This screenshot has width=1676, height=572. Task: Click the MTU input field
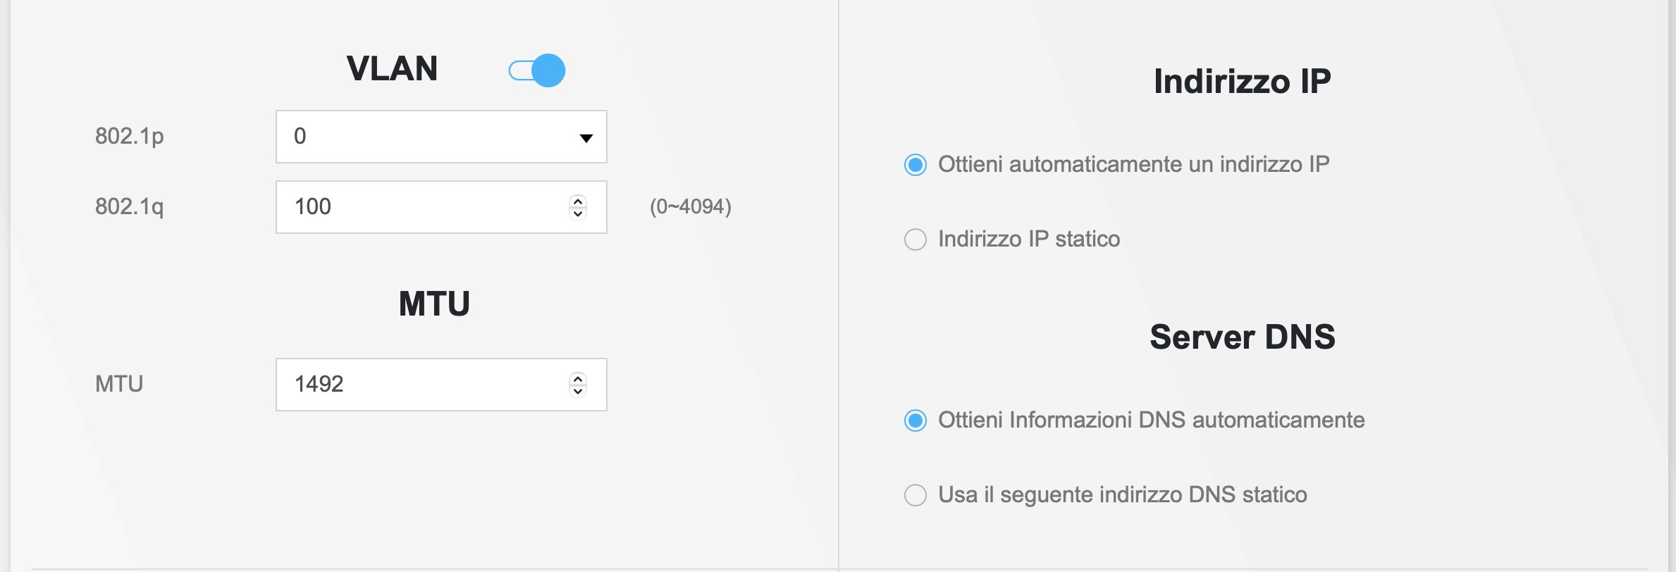coord(423,385)
